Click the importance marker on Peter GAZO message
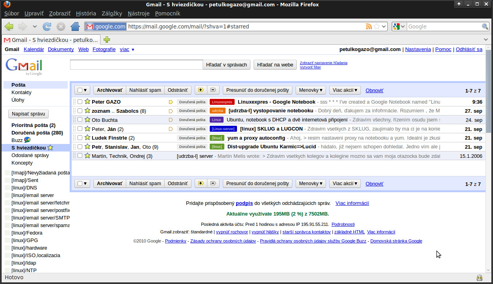 pos(171,102)
